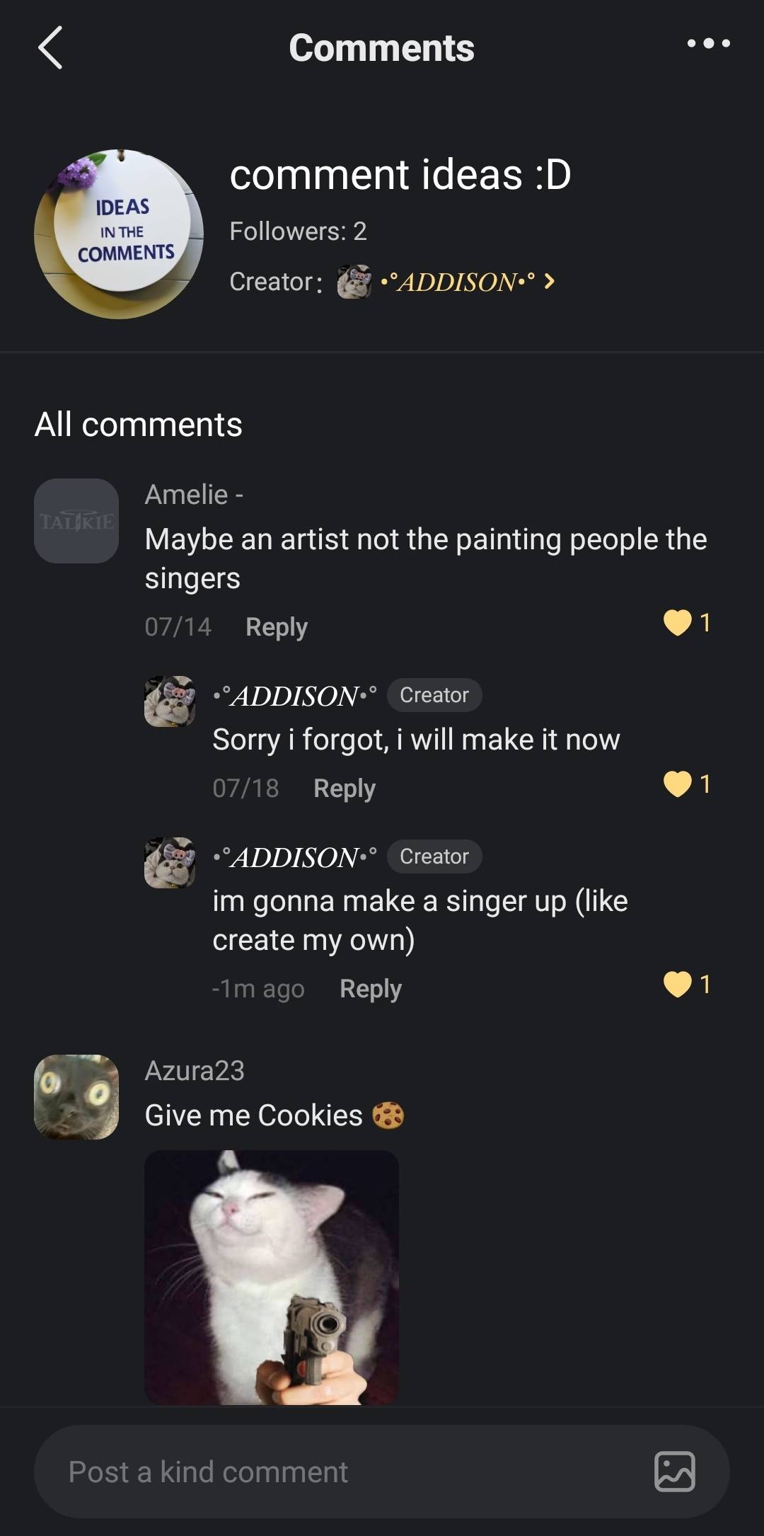764x1536 pixels.
Task: Open Amelie's Talkie profile avatar
Action: click(76, 521)
